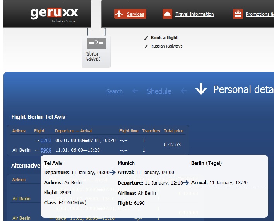
Task: Click the Flight time column header
Action: pos(128,131)
